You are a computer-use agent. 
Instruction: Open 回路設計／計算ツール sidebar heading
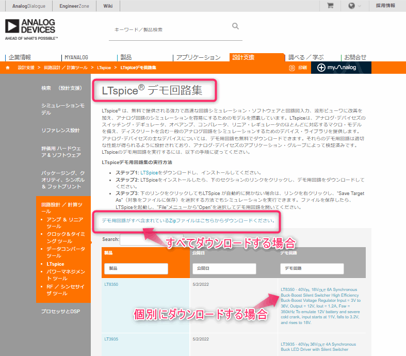point(61,208)
